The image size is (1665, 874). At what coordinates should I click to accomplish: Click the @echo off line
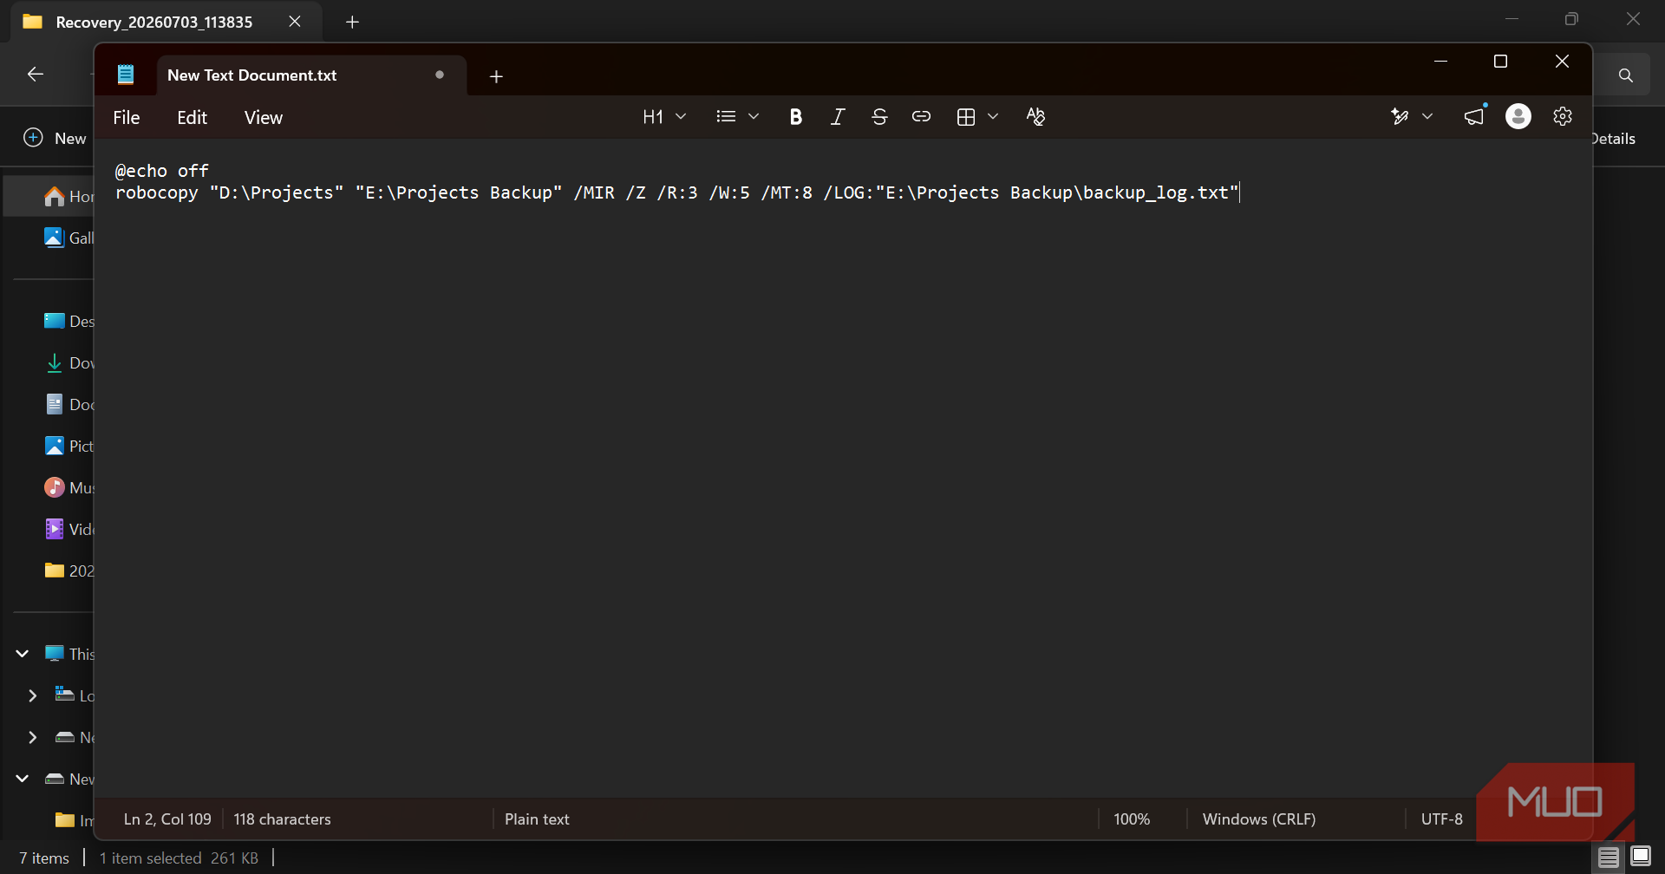[x=162, y=171]
